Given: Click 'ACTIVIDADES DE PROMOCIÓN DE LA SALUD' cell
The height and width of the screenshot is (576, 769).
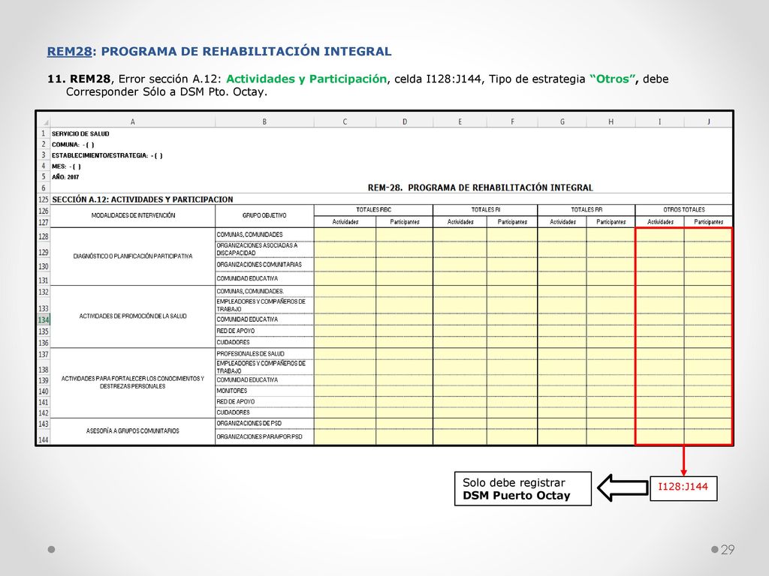Looking at the screenshot, I should coord(133,316).
